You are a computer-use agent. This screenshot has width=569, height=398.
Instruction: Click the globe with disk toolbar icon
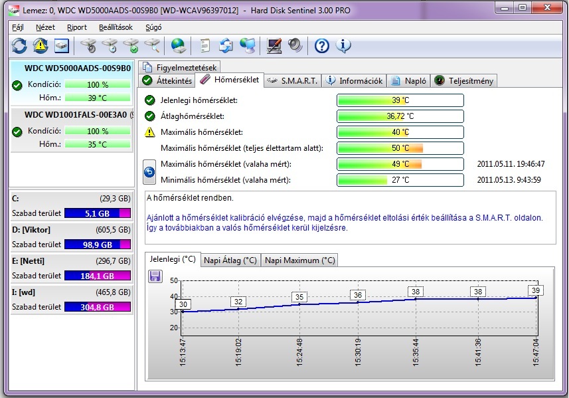point(178,46)
